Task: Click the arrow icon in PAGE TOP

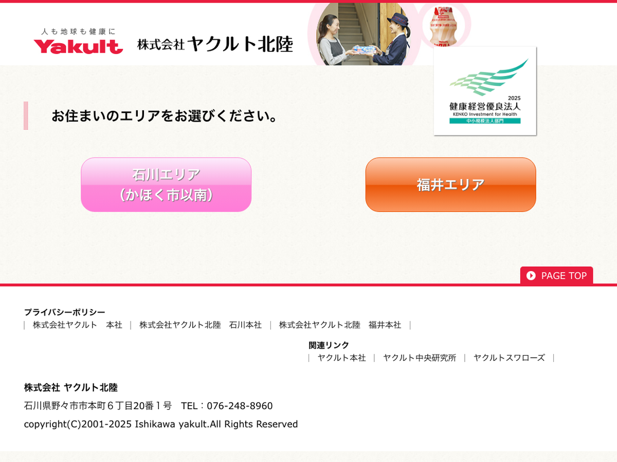Action: click(531, 276)
